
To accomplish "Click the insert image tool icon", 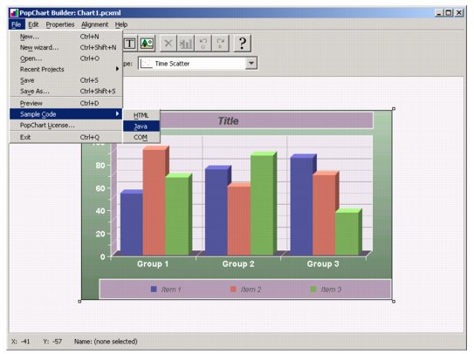I will pos(147,44).
